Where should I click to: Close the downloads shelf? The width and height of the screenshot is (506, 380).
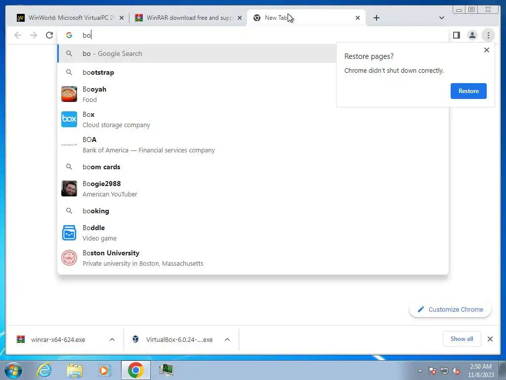point(490,339)
